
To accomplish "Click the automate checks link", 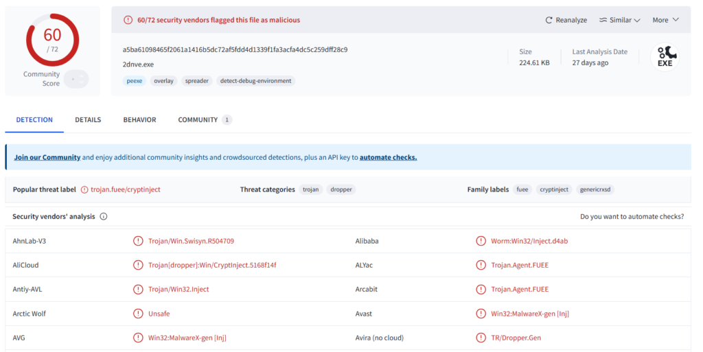I will coord(388,157).
